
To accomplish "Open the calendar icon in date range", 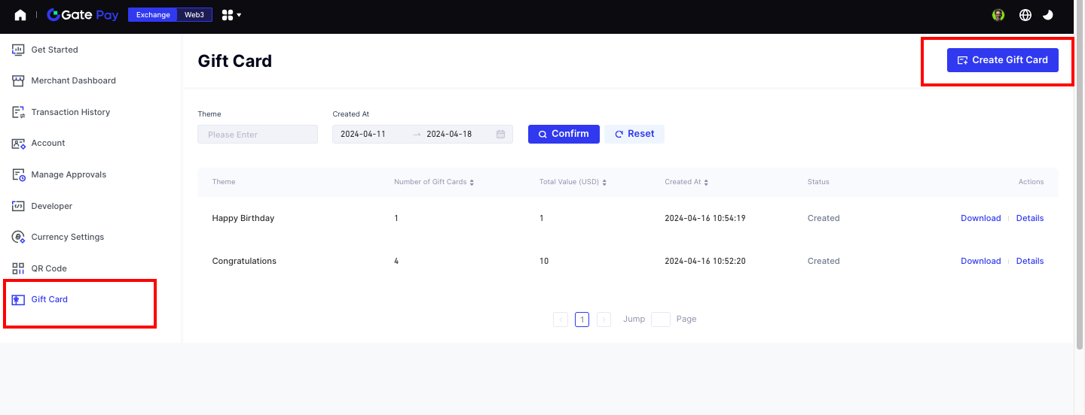I will coord(501,135).
